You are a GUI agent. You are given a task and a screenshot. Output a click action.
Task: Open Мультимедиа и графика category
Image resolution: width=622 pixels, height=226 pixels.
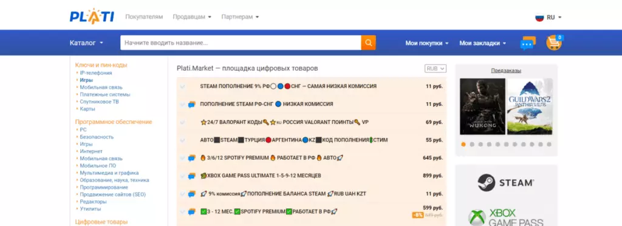[x=109, y=173]
